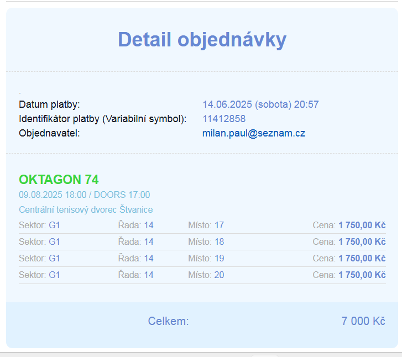Click the Identifikátor platby (Variabilní symbol) label
The width and height of the screenshot is (402, 357).
pos(102,119)
